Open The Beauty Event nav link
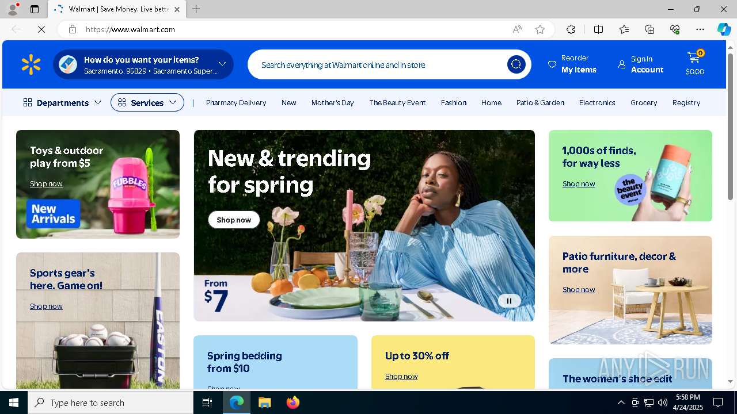The height and width of the screenshot is (414, 737). pos(397,102)
